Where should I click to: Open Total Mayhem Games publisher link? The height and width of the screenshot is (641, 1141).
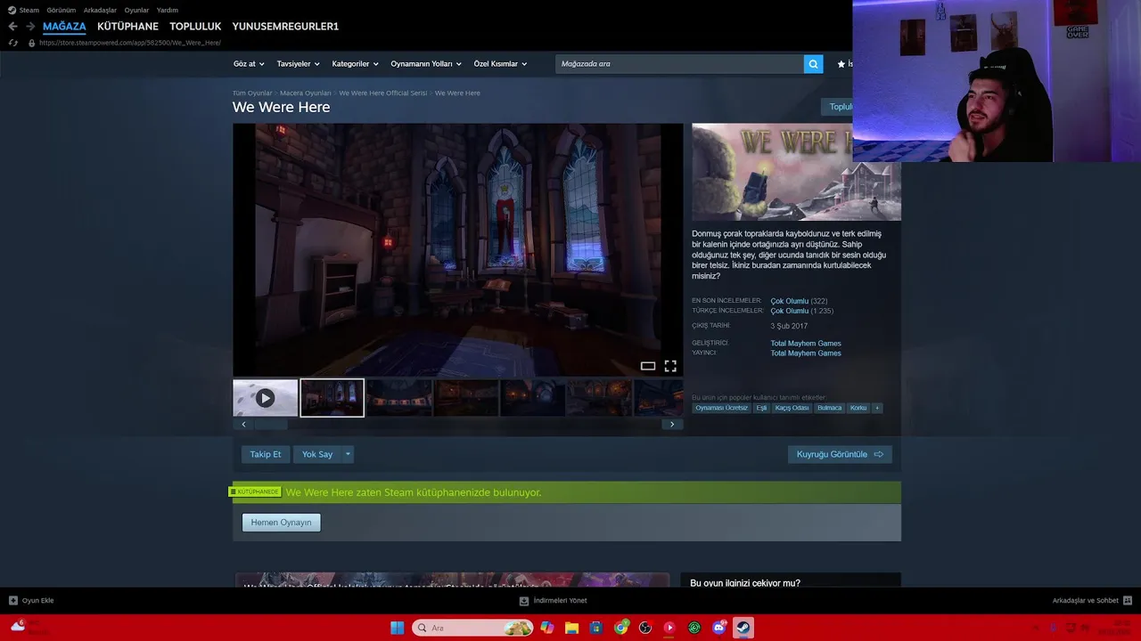pyautogui.click(x=806, y=353)
